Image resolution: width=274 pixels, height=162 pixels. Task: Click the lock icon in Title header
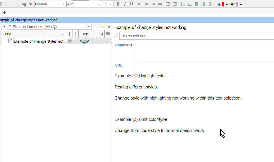click(63, 34)
